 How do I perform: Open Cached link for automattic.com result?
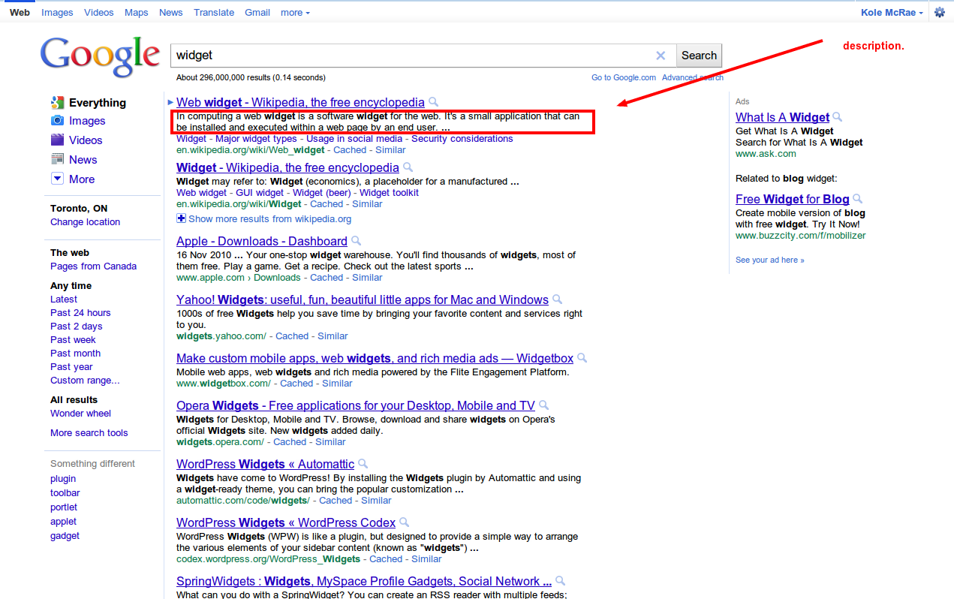click(x=336, y=500)
